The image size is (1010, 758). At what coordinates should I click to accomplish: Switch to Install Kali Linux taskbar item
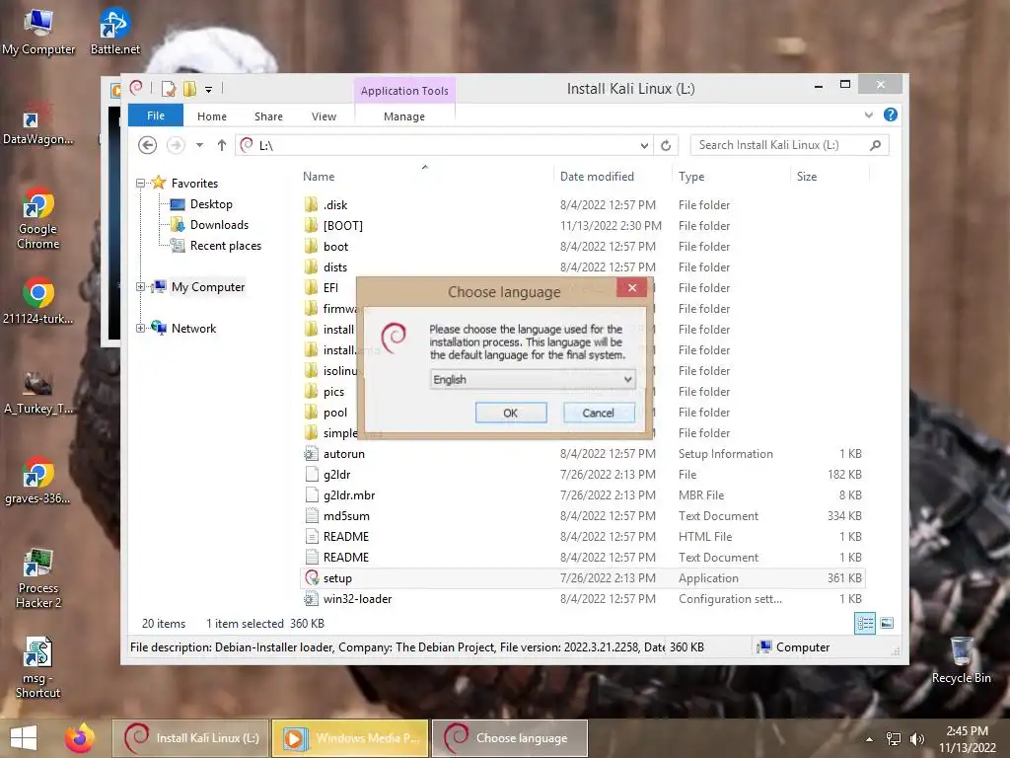click(190, 738)
